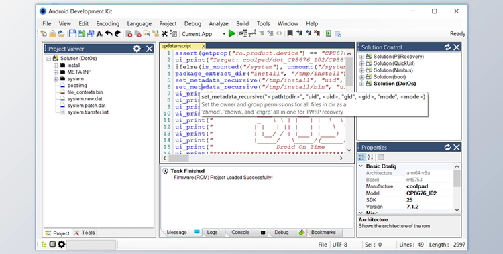Select the Manufacture value coolpad
The width and height of the screenshot is (503, 254).
(x=417, y=186)
